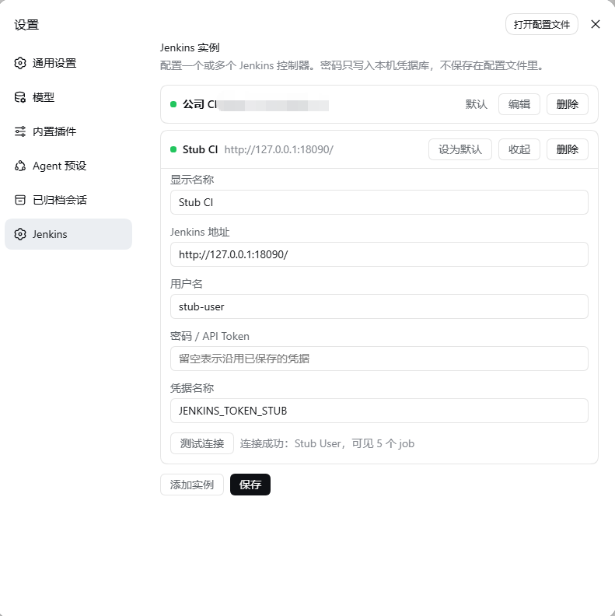Select the Jenkins settings section
615x616 pixels.
68,234
